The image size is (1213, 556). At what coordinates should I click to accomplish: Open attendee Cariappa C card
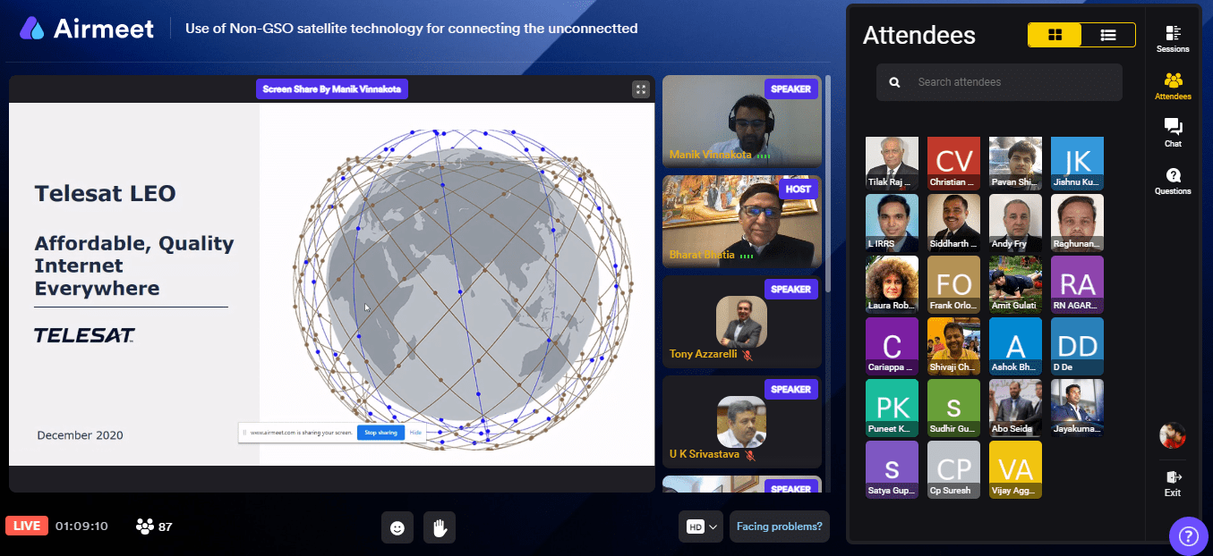[x=892, y=346]
